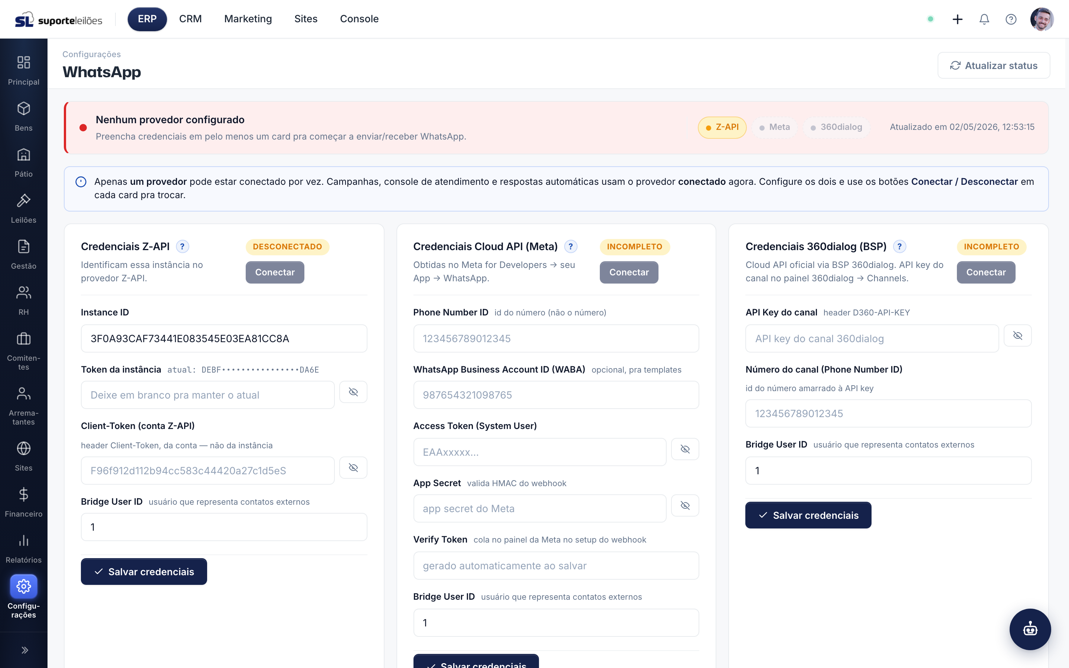The height and width of the screenshot is (668, 1069).
Task: Reveal the Meta App Secret field
Action: (x=685, y=505)
